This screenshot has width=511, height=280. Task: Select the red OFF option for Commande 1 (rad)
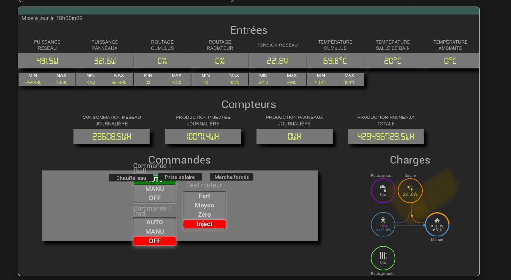point(155,241)
